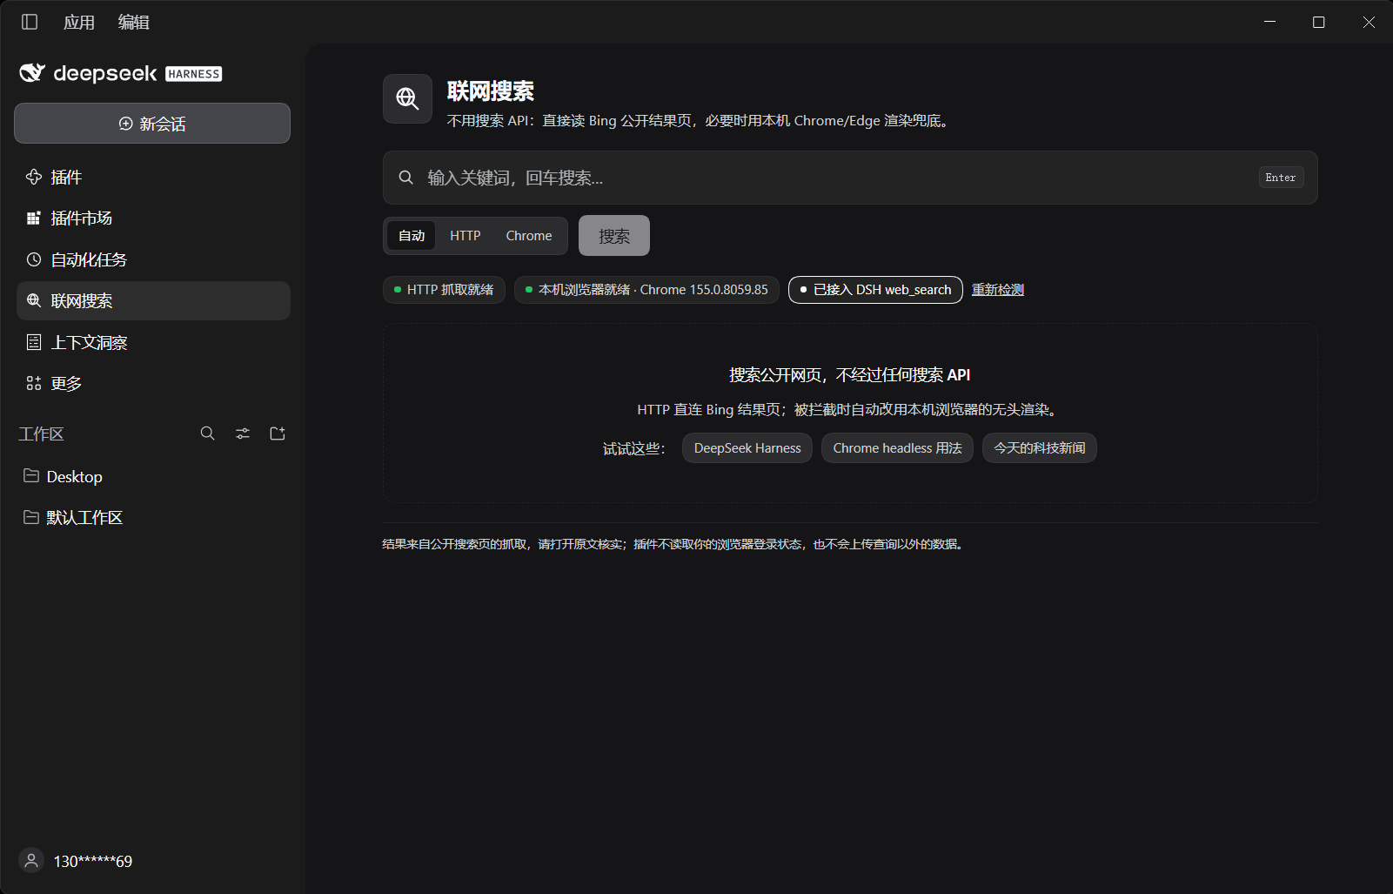
Task: Select 自动 search mode
Action: pyautogui.click(x=412, y=236)
